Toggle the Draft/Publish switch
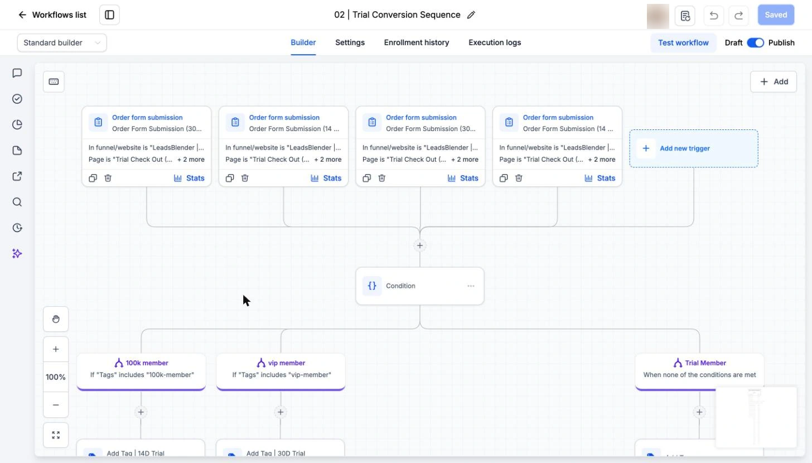The height and width of the screenshot is (463, 812). (756, 43)
